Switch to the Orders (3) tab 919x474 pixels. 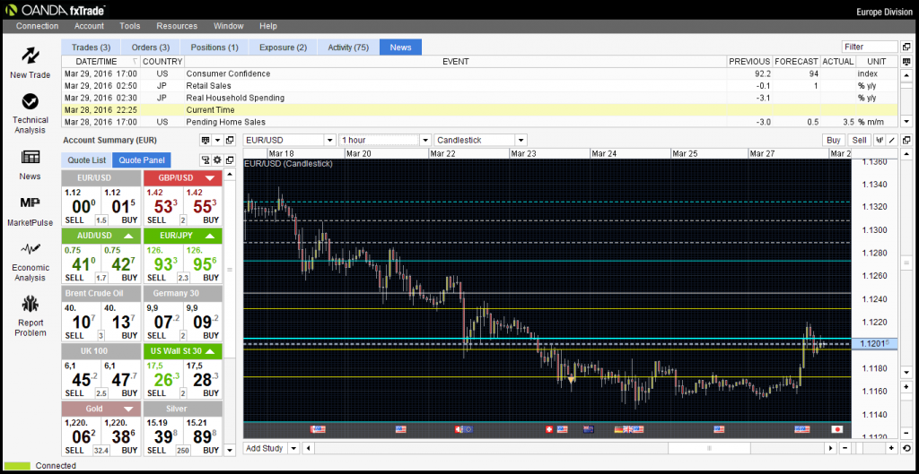coord(151,47)
